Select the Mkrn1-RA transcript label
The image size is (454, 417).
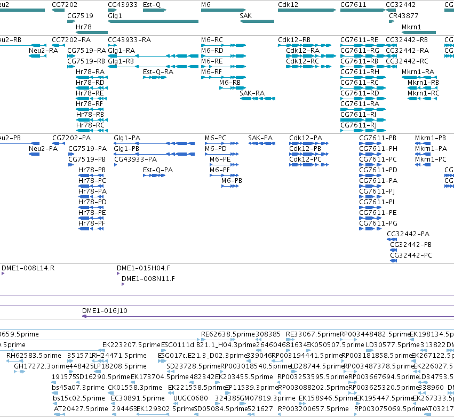418,72
